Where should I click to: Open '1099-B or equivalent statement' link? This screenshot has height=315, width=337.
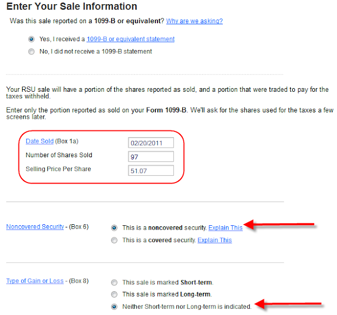(131, 39)
